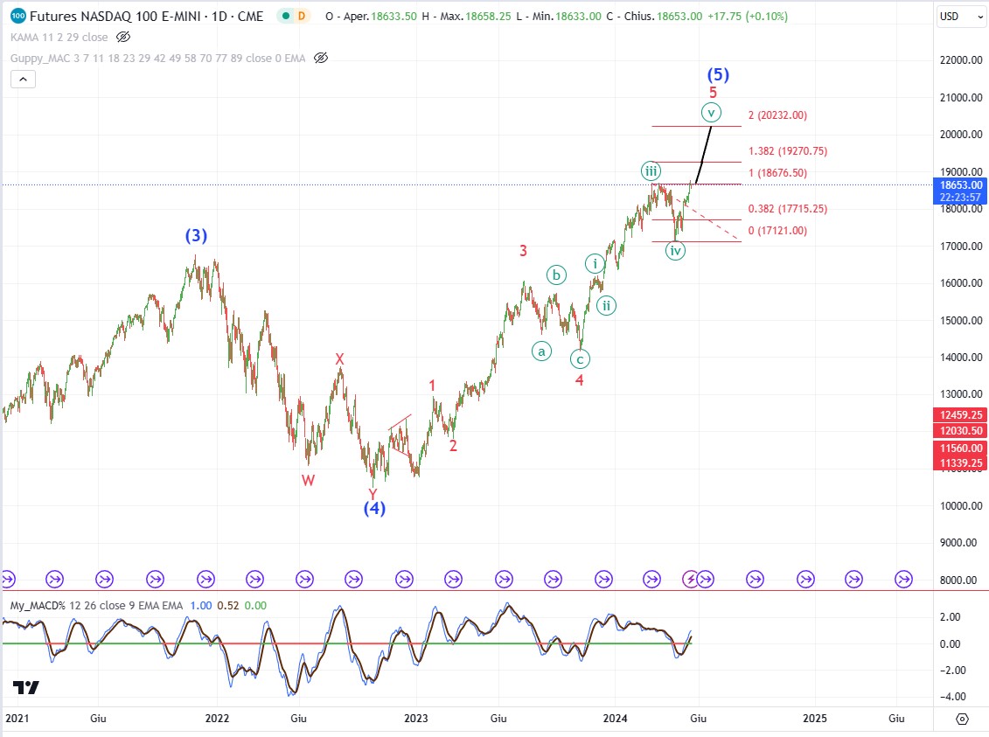Click the My_MACD% indicator legend label

(x=96, y=605)
